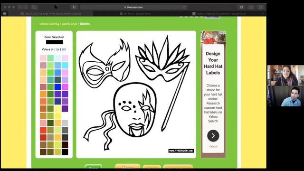
Task: Click the hard hat worker ad image
Action: pos(213,38)
